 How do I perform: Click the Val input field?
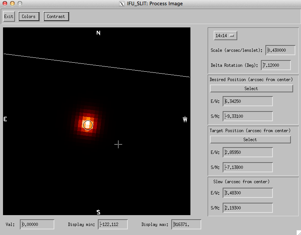(37, 224)
